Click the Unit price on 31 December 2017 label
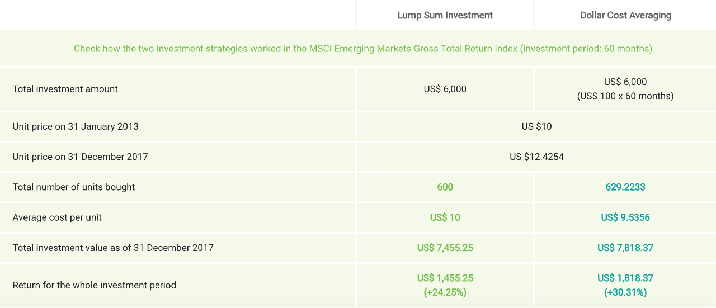Screen dimensions: 716x308 click(80, 157)
